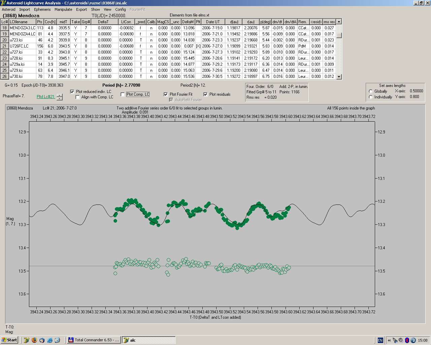Open Firefox from the quick launch bar

click(34, 340)
